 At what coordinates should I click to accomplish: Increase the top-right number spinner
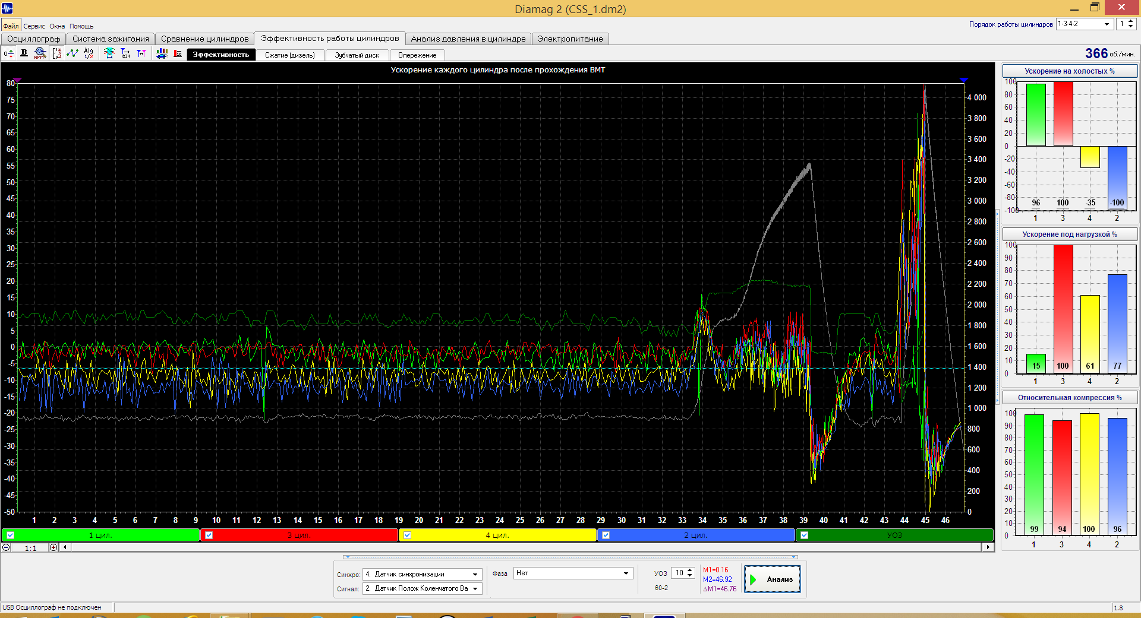(x=1130, y=21)
